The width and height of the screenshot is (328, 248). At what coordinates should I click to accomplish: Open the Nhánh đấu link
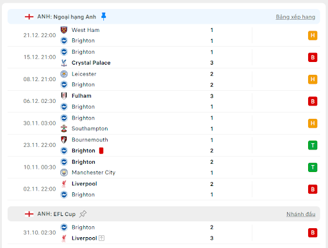[x=300, y=214]
